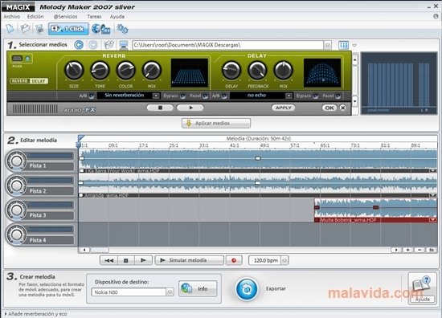Click the timeline zoom out minus button
442x318 pixels.
point(419,250)
